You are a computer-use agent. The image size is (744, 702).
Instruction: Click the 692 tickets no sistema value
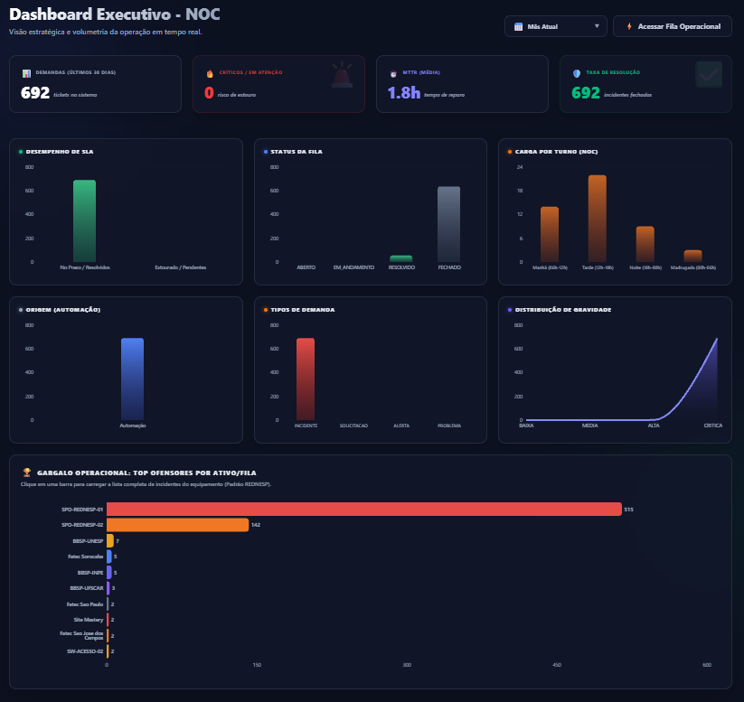coord(35,93)
